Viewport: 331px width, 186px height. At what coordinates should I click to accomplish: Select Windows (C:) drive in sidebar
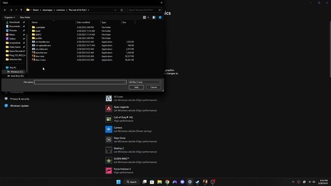(17, 72)
